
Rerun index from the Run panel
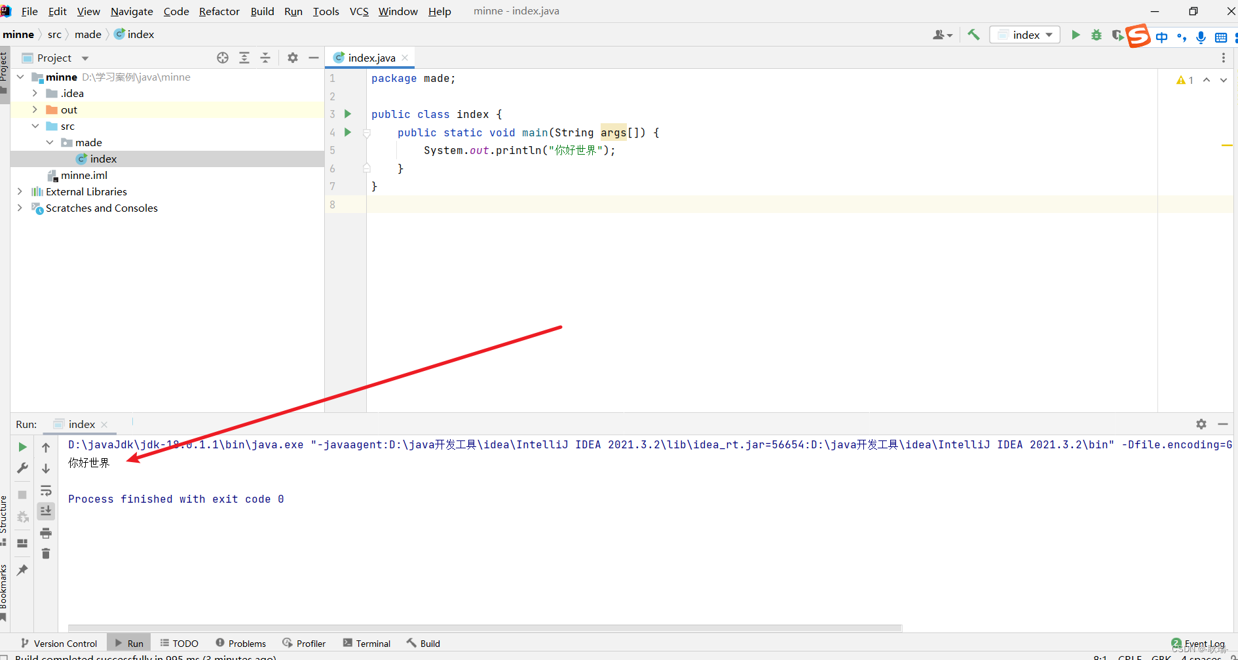point(22,447)
